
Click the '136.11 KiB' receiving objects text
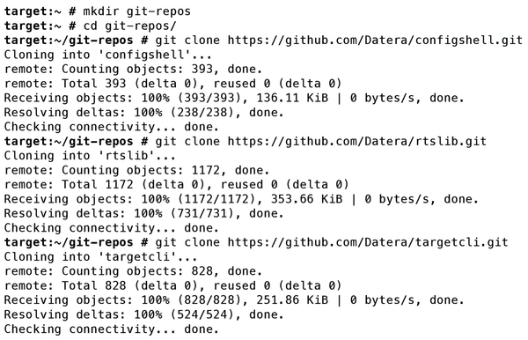292,98
